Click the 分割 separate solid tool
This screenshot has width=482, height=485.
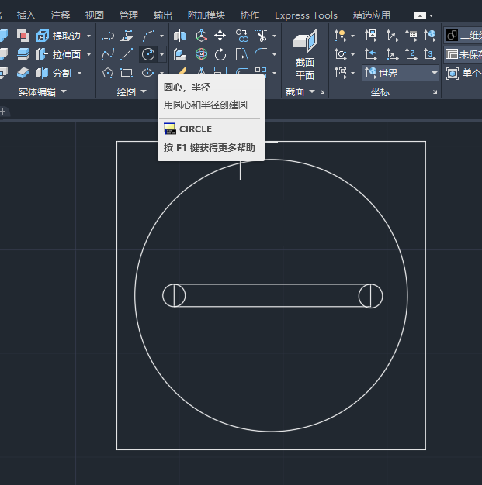[x=54, y=74]
